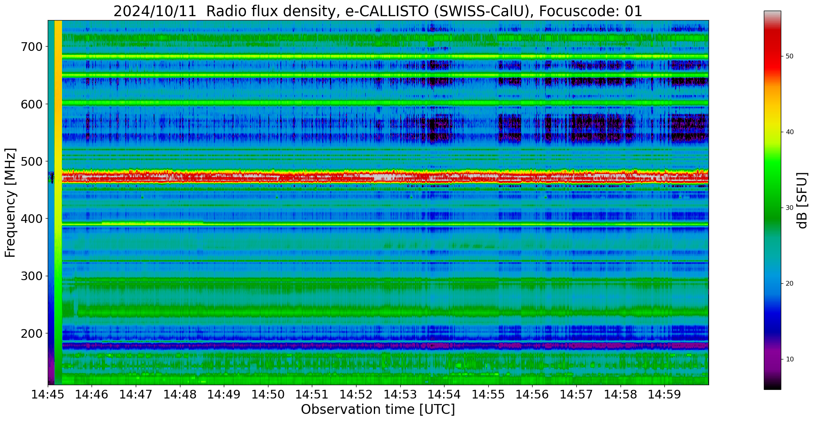Click the bright red 470 MHz emission band
Image resolution: width=814 pixels, height=421 pixels.
tap(385, 177)
